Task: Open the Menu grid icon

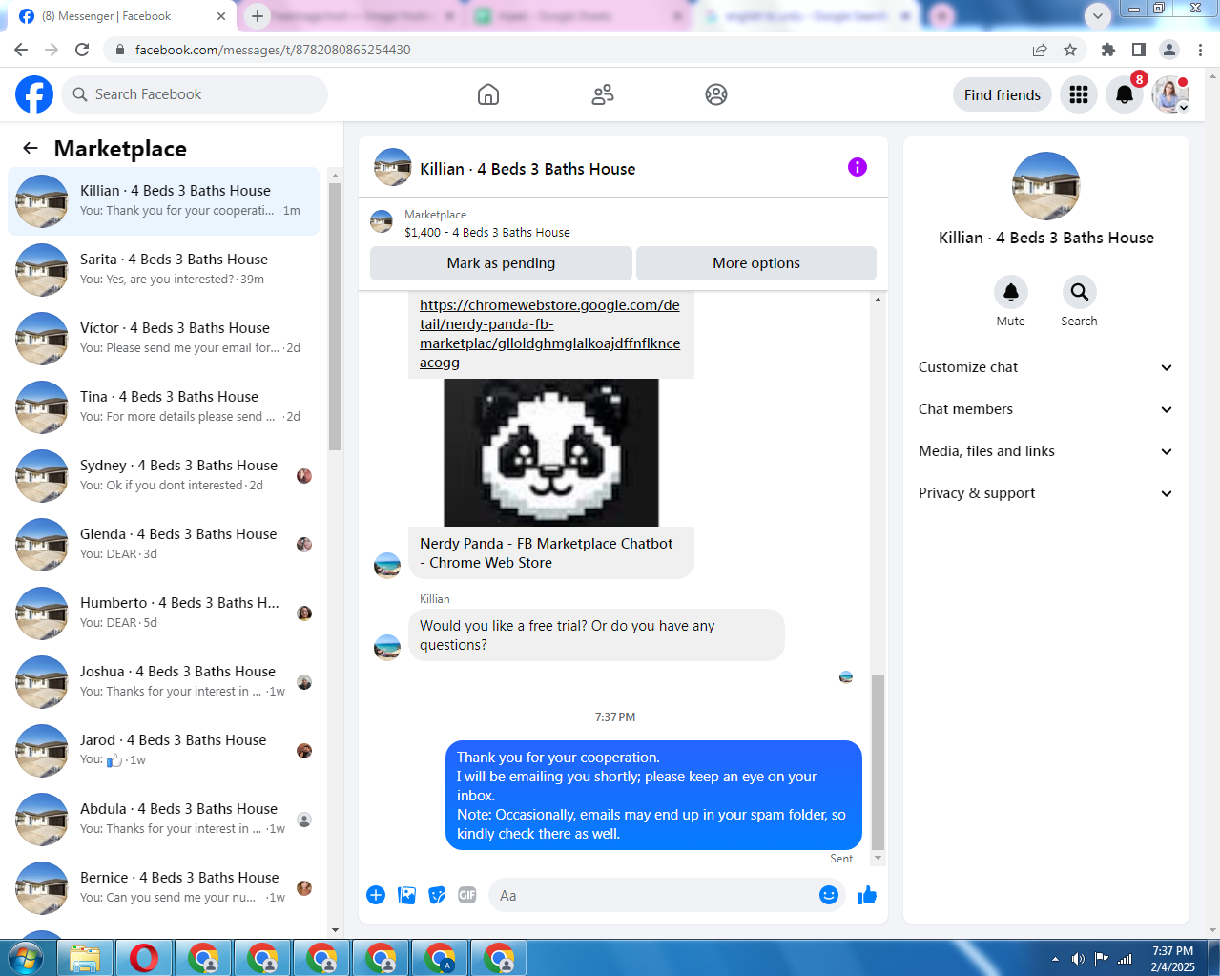Action: pyautogui.click(x=1079, y=94)
